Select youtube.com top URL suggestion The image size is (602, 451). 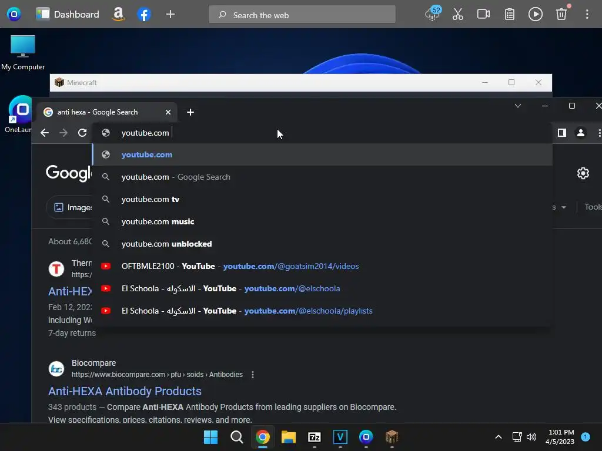(x=322, y=154)
